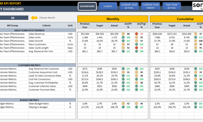Click the yellow dot in Avg. Customer Profitability's Monthly Act/Trgt cell

click(x=136, y=83)
